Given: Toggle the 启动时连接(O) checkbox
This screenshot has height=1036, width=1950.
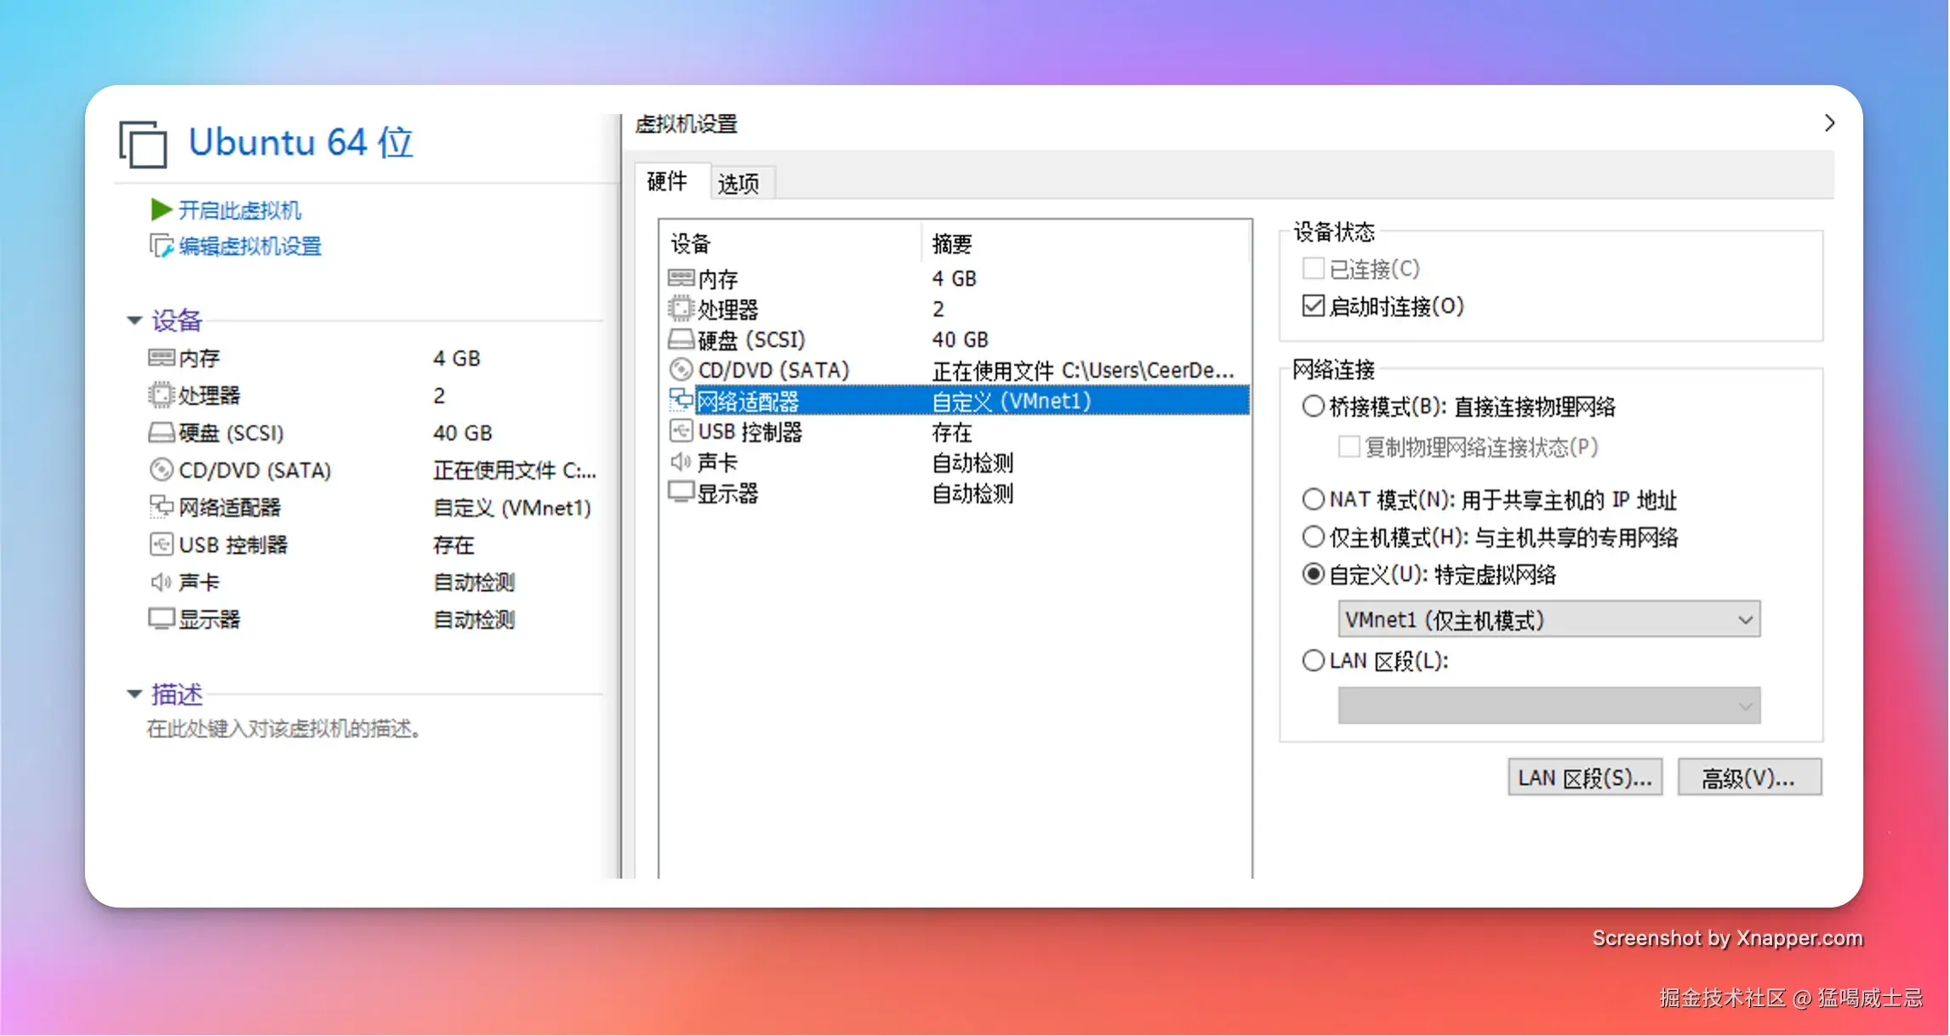Looking at the screenshot, I should [1313, 305].
